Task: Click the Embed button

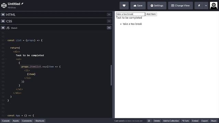Action: coord(195,121)
